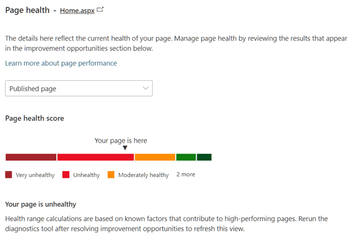
Task: Open Home.aspx in new window icon
Action: [x=100, y=10]
